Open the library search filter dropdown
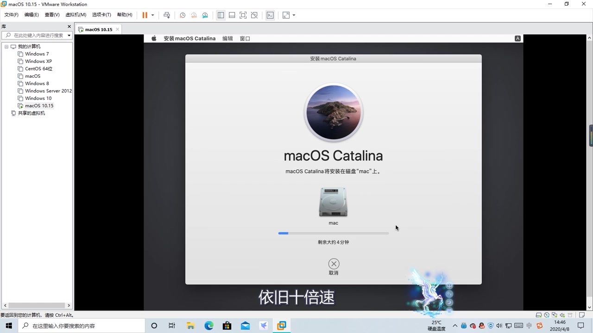 click(69, 35)
